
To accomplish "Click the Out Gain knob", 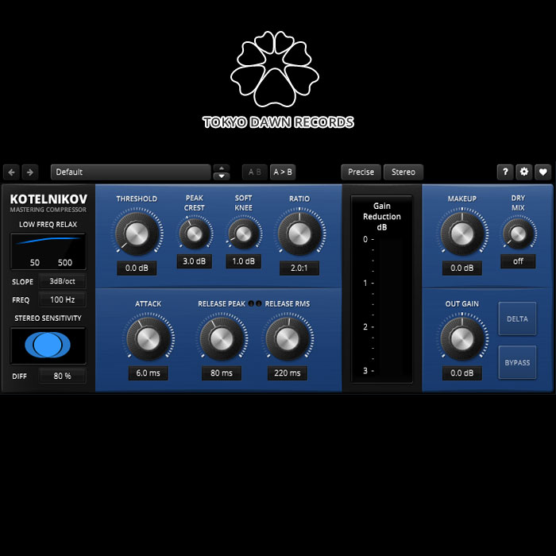I will [462, 338].
